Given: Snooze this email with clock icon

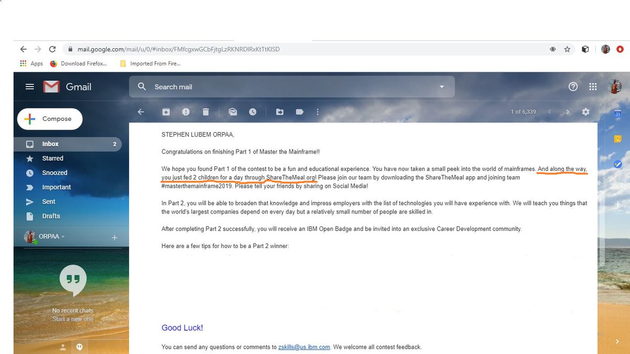Looking at the screenshot, I should pyautogui.click(x=253, y=112).
